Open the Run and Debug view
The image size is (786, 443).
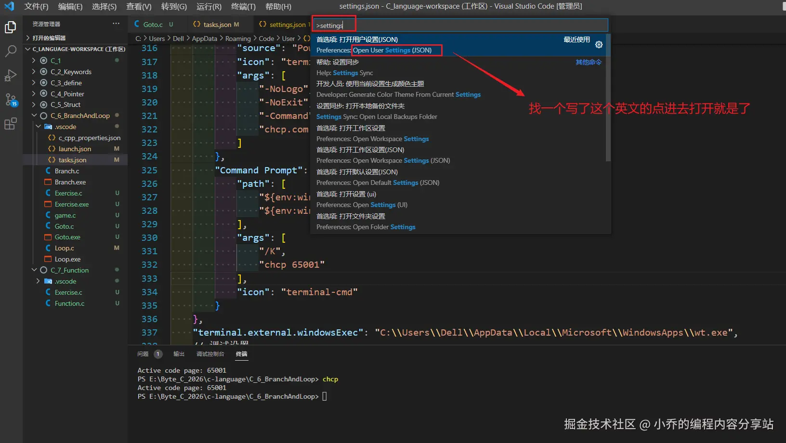pos(11,75)
